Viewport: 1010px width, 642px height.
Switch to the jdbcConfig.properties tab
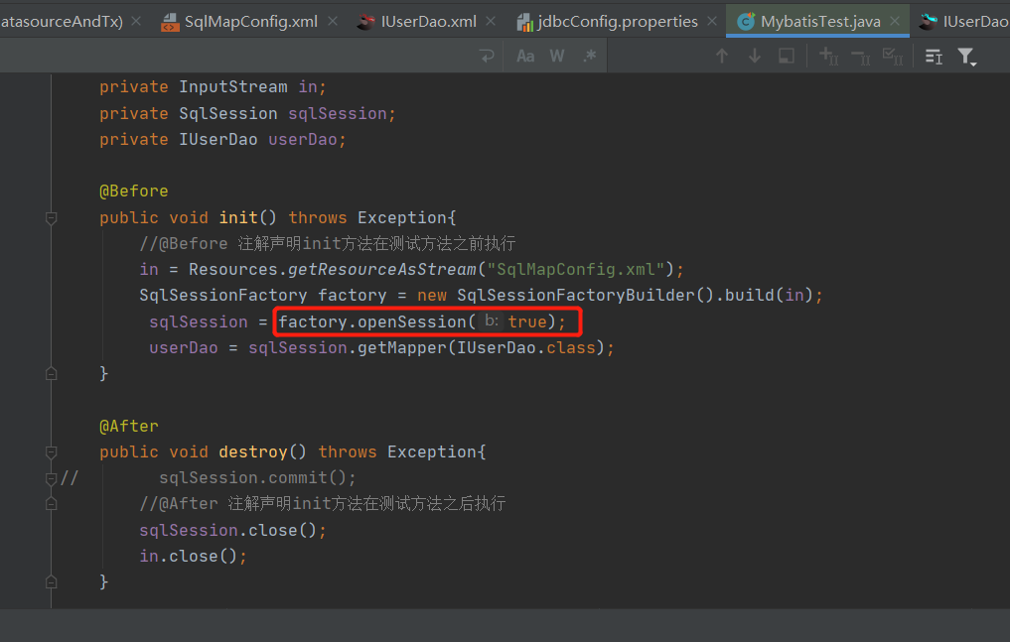617,22
